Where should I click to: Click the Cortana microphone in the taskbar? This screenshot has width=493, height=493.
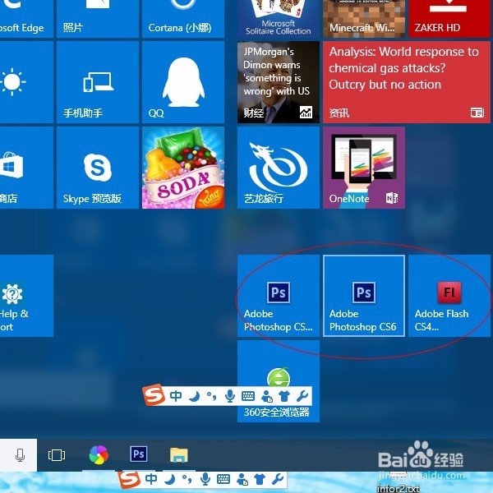[x=20, y=455]
